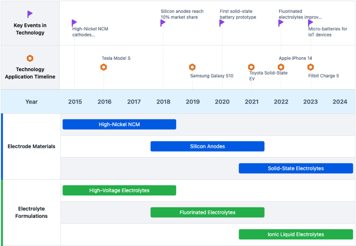Click the Solid-State Electrolytes bar
Viewport: 356px width, 246px height.
coord(295,168)
